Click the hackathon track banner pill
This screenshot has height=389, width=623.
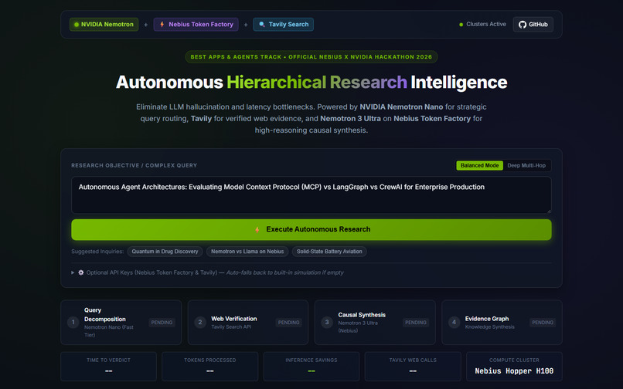tap(311, 57)
